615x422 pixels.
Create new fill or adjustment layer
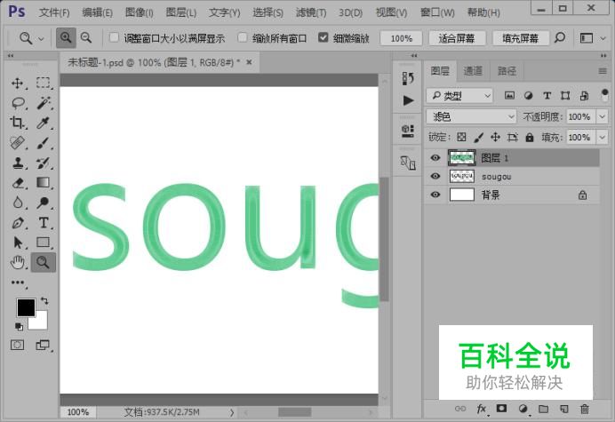pyautogui.click(x=523, y=409)
